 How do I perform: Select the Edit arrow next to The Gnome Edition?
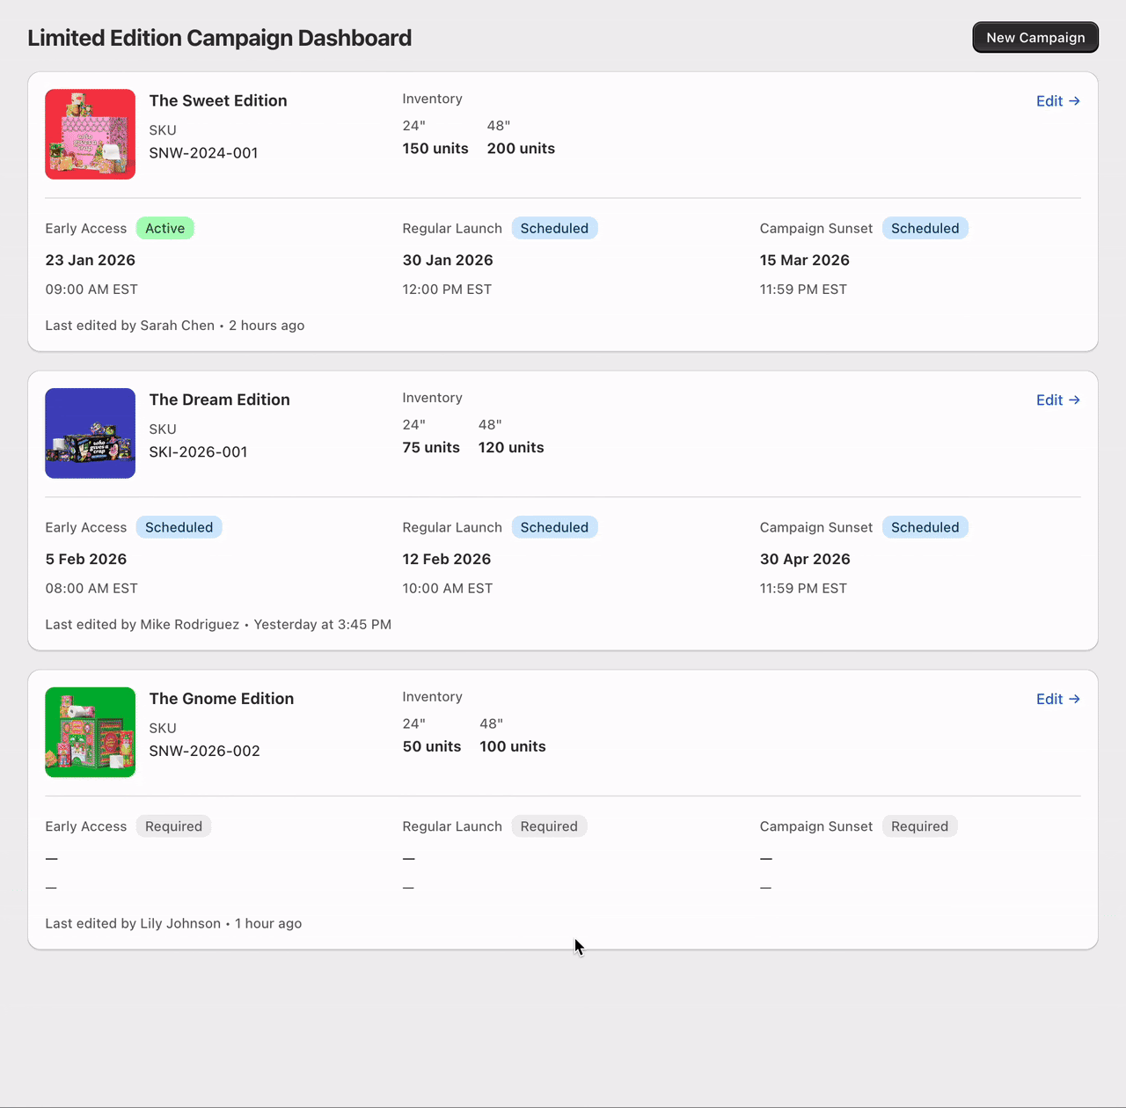click(1074, 699)
